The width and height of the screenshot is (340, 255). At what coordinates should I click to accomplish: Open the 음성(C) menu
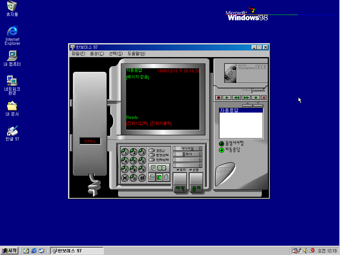click(97, 53)
